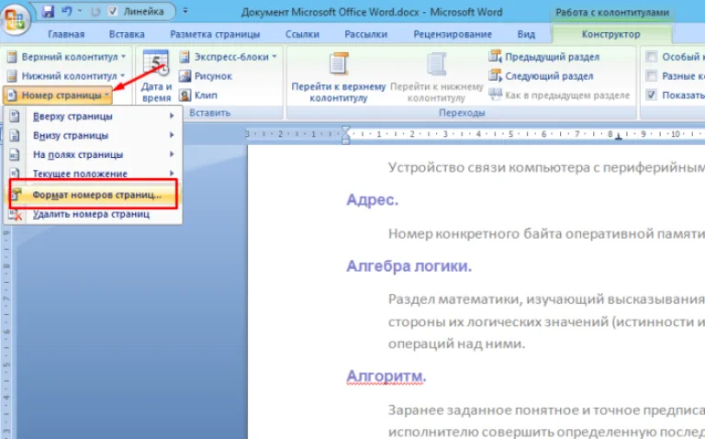Click Как в предыдущем разделе
This screenshot has height=439, width=705.
[x=567, y=96]
